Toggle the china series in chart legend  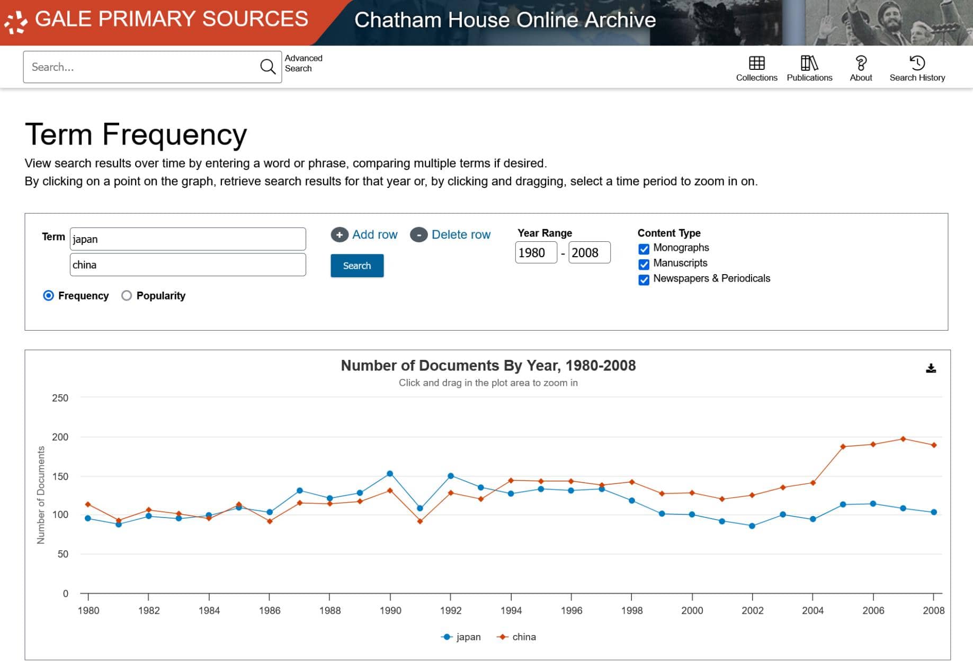point(516,637)
